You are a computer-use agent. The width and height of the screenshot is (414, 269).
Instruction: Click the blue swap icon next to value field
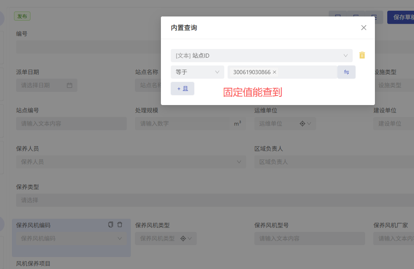pyautogui.click(x=347, y=72)
